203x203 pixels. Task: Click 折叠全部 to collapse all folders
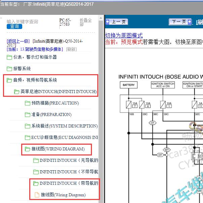click(86, 22)
